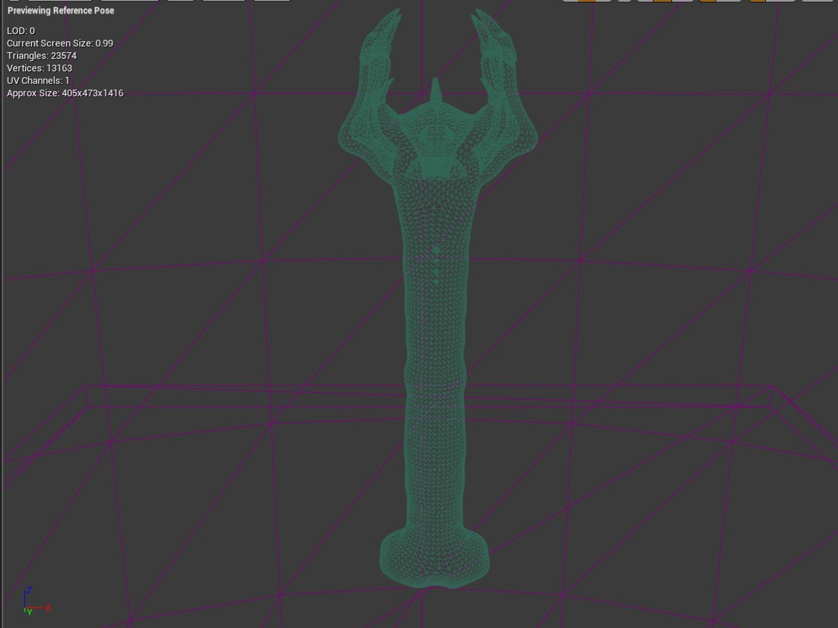This screenshot has width=838, height=628.
Task: Click the 'LOD: 0' stat line
Action: [21, 31]
